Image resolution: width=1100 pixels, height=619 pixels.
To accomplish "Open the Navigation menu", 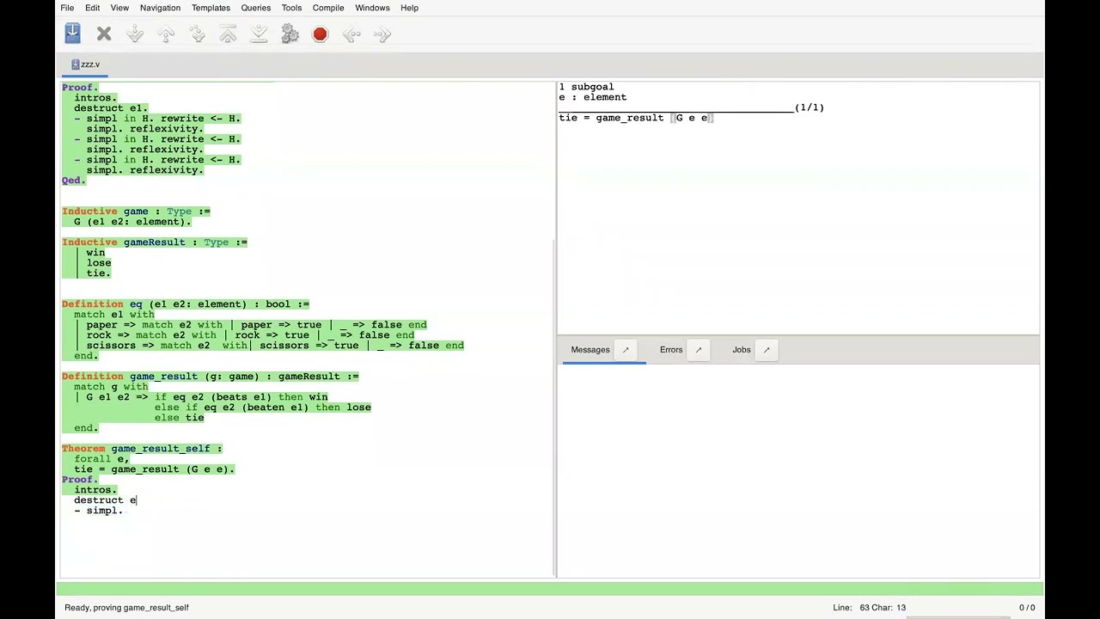I will tap(160, 8).
